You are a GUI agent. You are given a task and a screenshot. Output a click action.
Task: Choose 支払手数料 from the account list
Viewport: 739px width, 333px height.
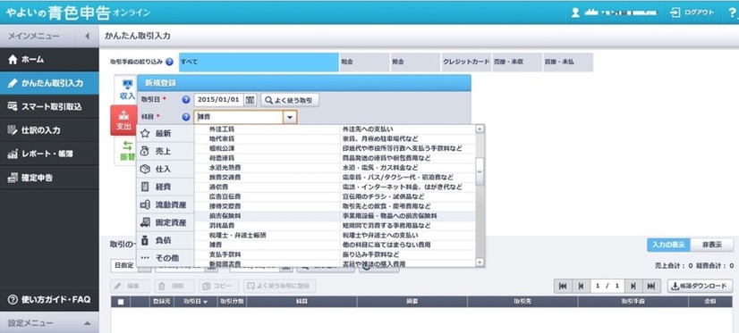[x=335, y=254]
